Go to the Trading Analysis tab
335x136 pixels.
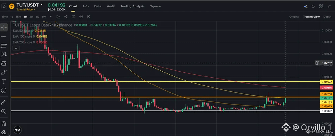[x=132, y=6]
